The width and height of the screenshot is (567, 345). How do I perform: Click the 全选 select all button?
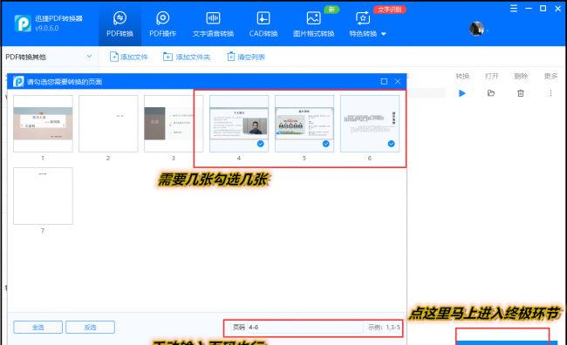pos(38,328)
